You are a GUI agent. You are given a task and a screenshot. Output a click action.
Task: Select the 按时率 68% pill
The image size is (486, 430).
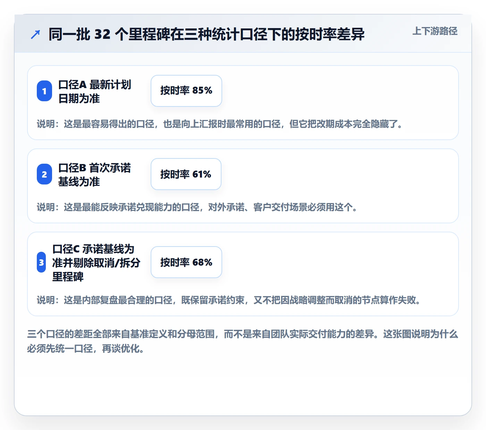(x=186, y=262)
